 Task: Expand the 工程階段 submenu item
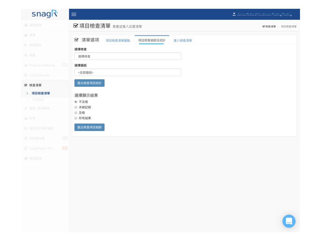point(38,100)
